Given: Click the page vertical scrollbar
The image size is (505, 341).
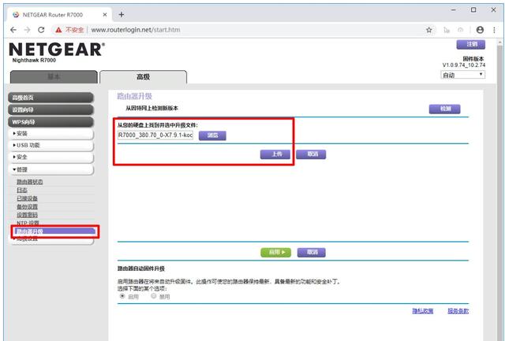Looking at the screenshot, I should click(499, 190).
